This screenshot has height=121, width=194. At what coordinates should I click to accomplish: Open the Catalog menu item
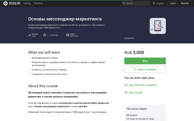click(27, 3)
